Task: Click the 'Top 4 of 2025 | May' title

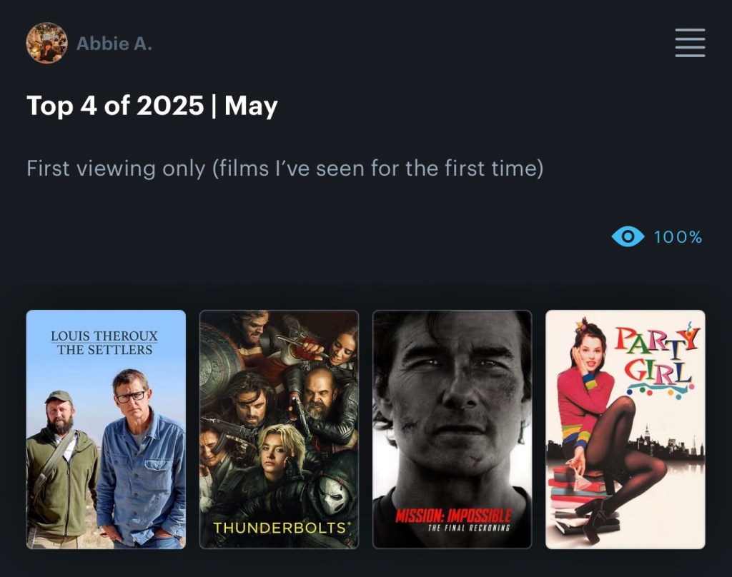Action: pyautogui.click(x=152, y=106)
